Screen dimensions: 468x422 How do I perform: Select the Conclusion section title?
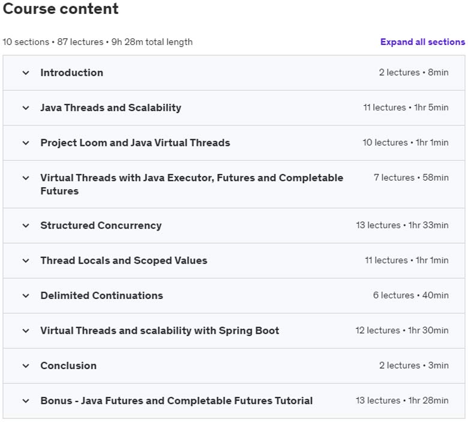point(68,366)
